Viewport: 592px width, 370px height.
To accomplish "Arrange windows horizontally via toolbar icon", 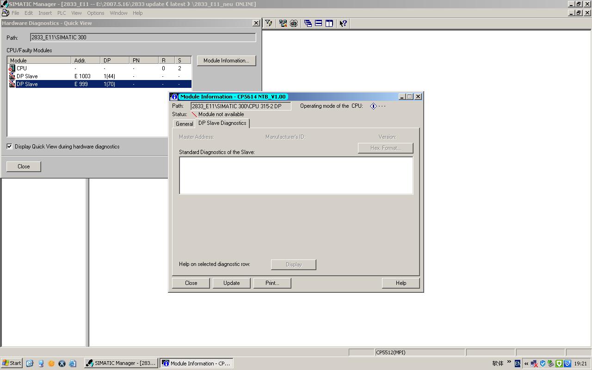I will [319, 24].
